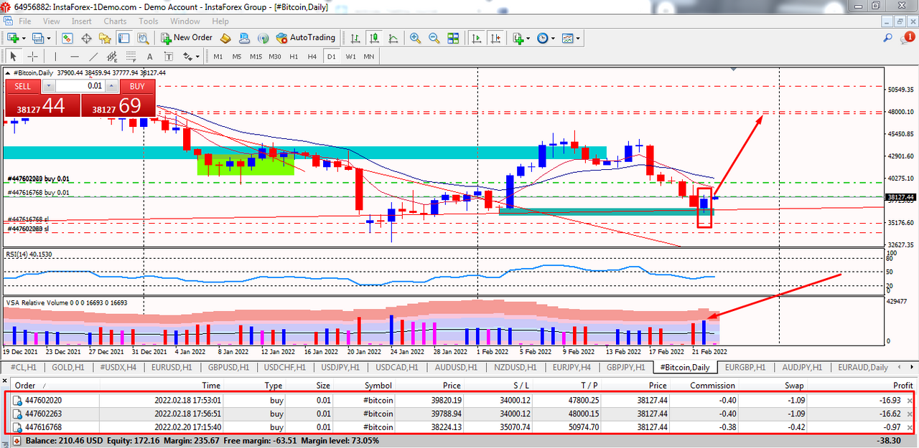This screenshot has height=448, width=919.
Task: Select the Horizontal Line drawing tool
Action: [x=75, y=57]
